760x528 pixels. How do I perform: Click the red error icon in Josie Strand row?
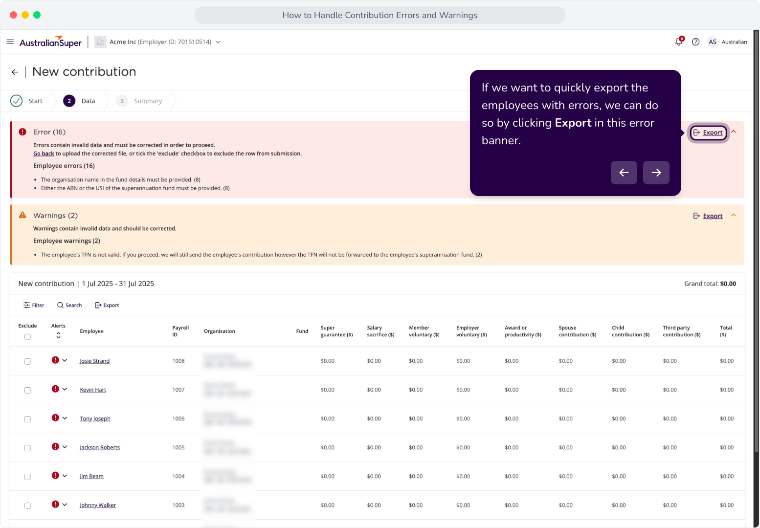(x=55, y=360)
